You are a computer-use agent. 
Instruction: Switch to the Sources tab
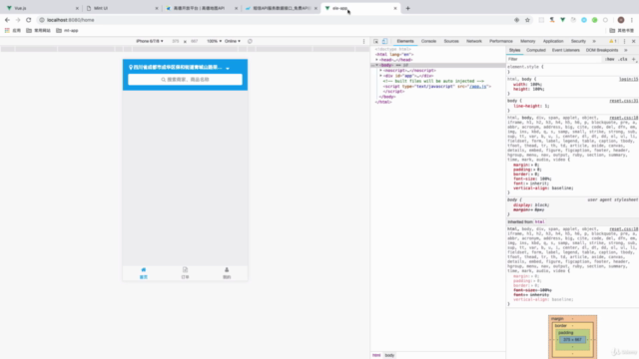[451, 41]
